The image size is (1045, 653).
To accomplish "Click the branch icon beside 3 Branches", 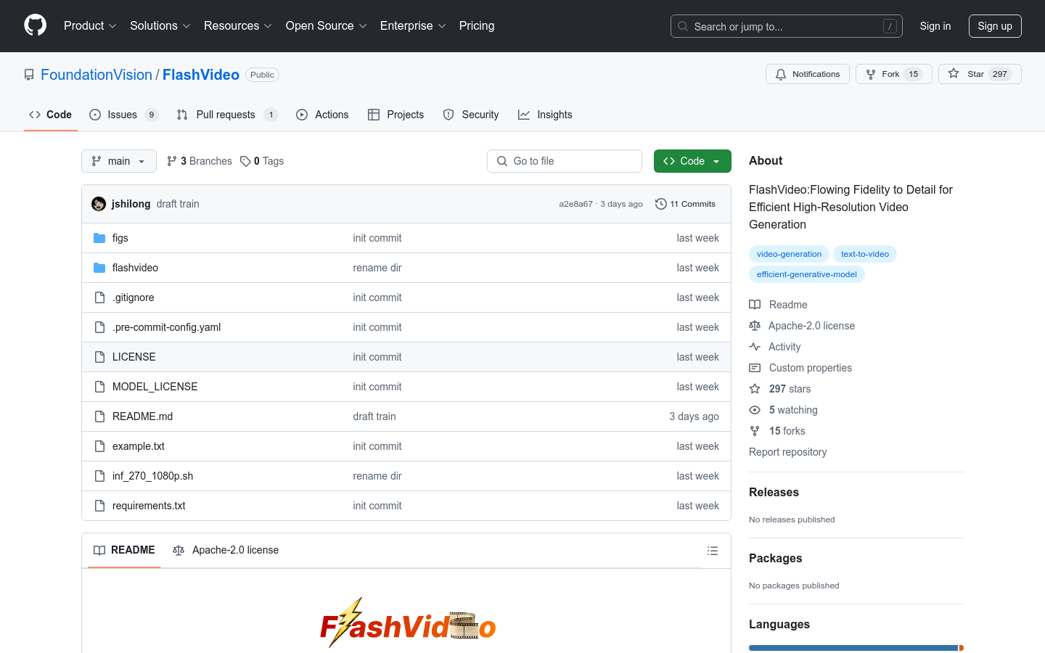I will [172, 161].
